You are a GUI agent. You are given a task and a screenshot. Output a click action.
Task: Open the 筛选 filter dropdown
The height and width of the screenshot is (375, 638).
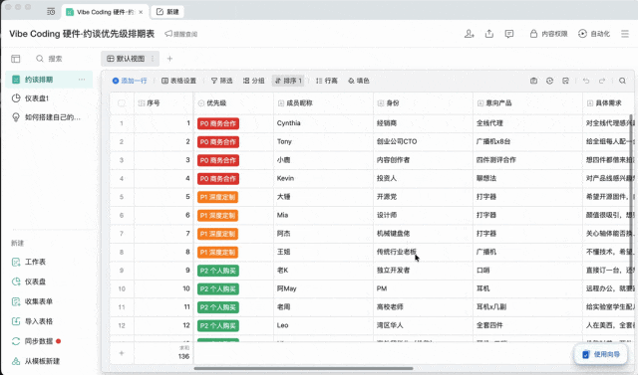click(x=221, y=81)
